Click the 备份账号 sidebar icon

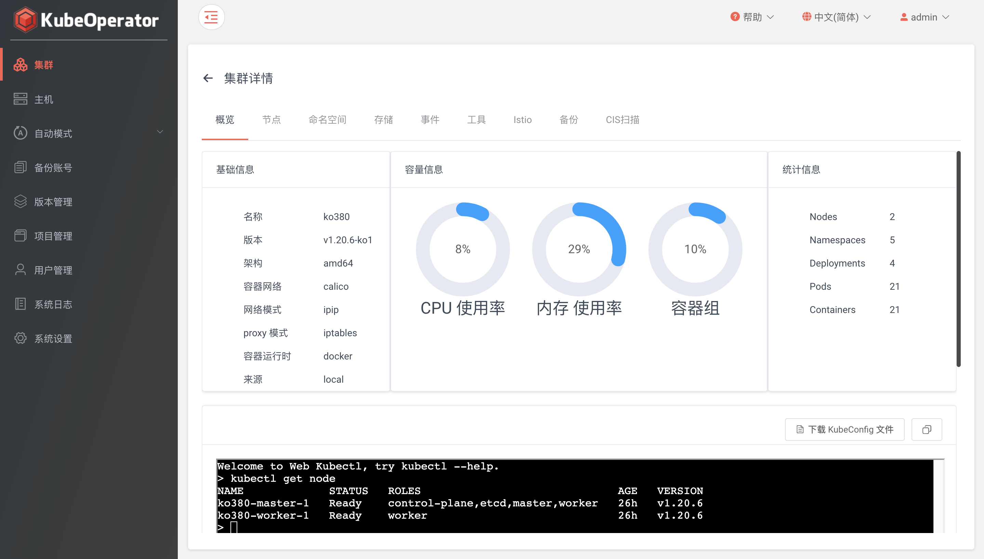[21, 167]
